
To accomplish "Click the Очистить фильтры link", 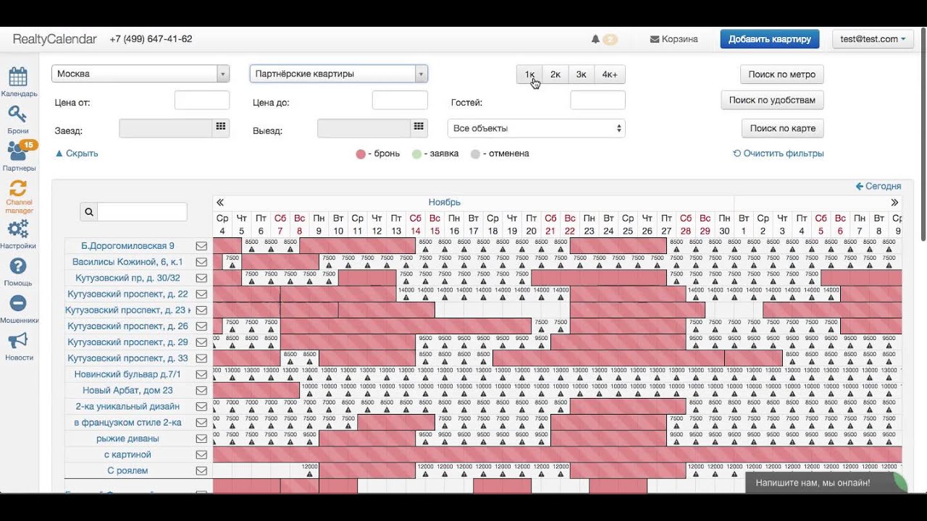I will pos(779,153).
